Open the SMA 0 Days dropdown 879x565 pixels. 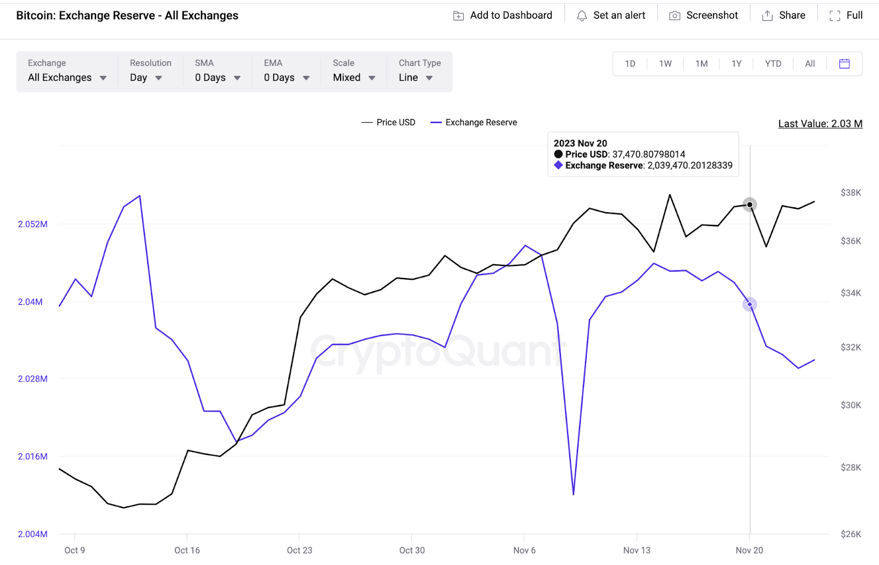218,77
